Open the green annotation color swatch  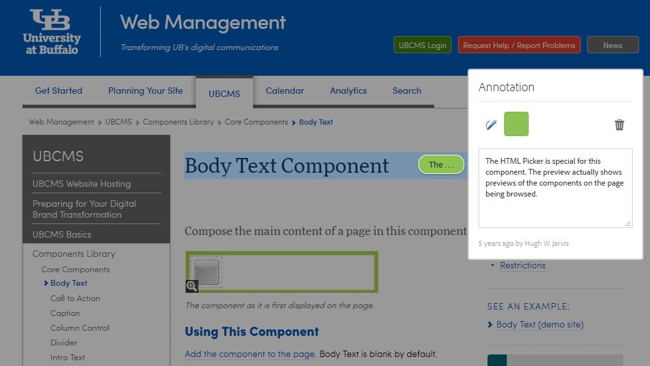(516, 124)
